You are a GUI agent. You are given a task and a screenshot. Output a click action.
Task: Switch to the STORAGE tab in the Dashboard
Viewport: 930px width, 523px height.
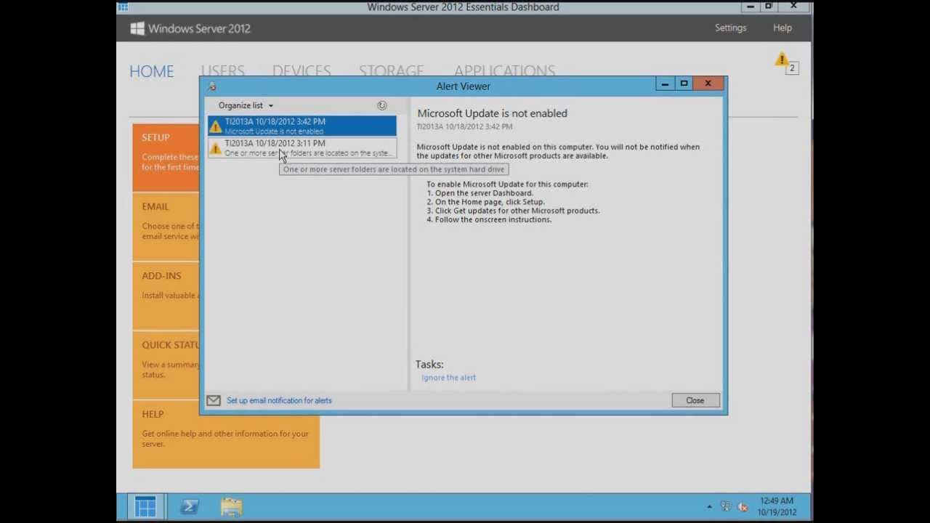(x=391, y=70)
